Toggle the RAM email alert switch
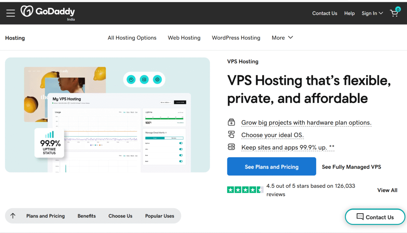The height and width of the screenshot is (233, 407). [181, 161]
